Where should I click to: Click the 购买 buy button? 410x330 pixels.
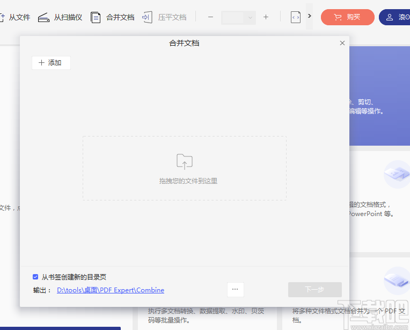click(x=348, y=17)
